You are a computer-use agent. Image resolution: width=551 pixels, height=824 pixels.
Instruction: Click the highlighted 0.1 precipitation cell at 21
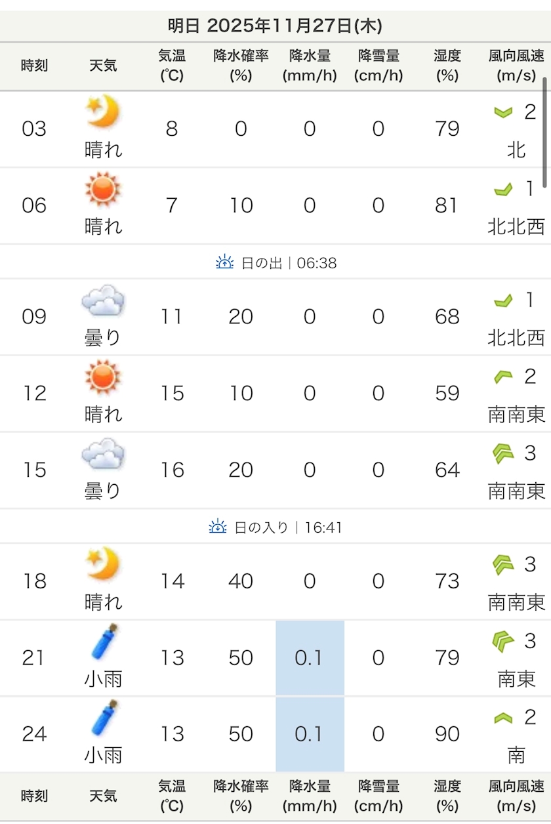pyautogui.click(x=310, y=657)
